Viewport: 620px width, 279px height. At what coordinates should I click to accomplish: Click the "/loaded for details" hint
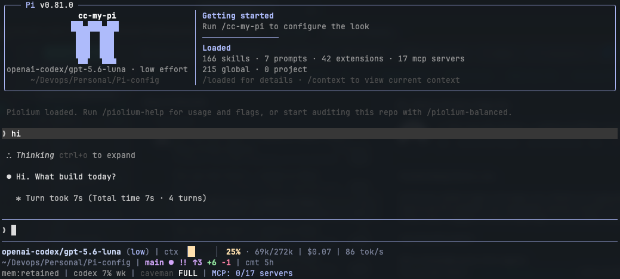[248, 80]
